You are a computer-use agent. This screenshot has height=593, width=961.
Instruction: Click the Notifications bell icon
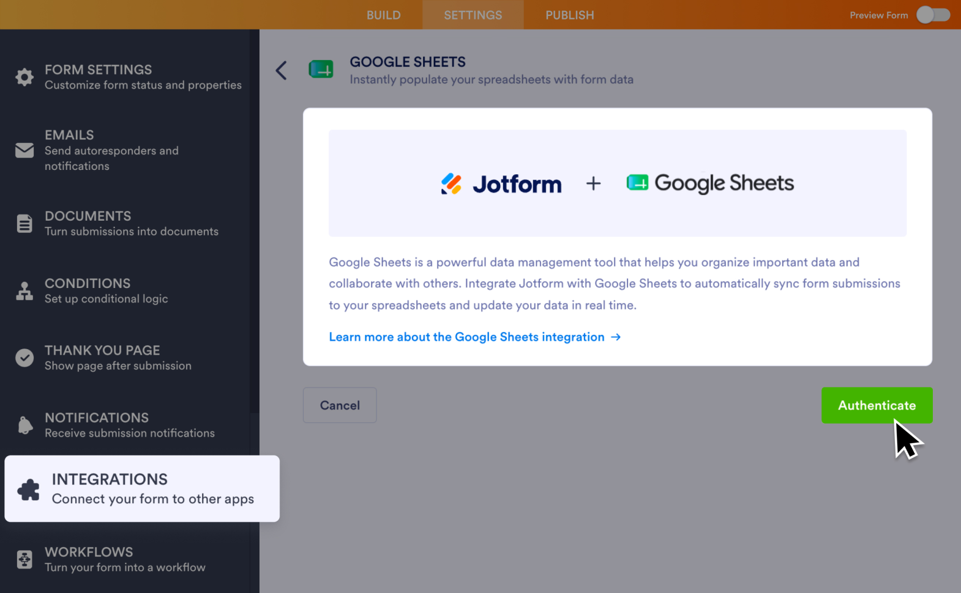pyautogui.click(x=24, y=425)
